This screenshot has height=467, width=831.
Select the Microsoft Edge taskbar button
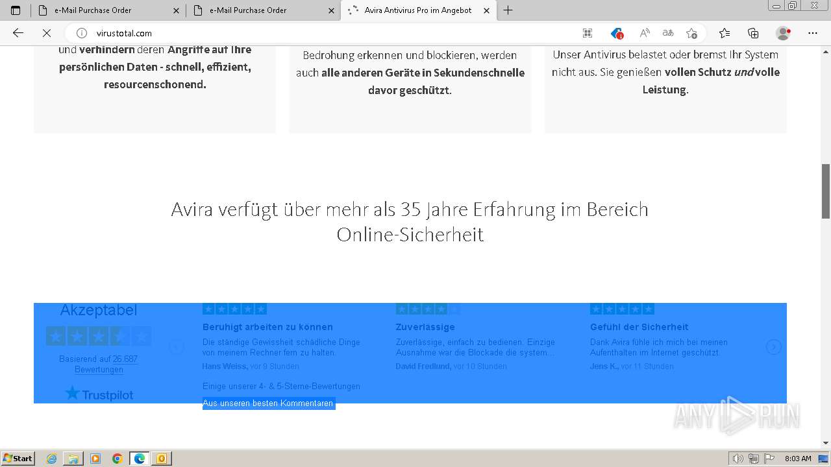coord(140,459)
